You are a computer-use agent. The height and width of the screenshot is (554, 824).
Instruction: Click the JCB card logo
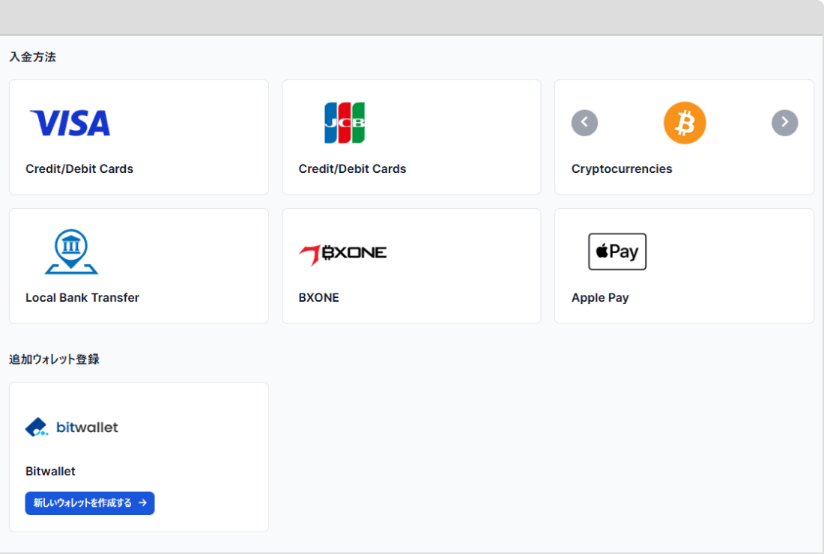[345, 123]
